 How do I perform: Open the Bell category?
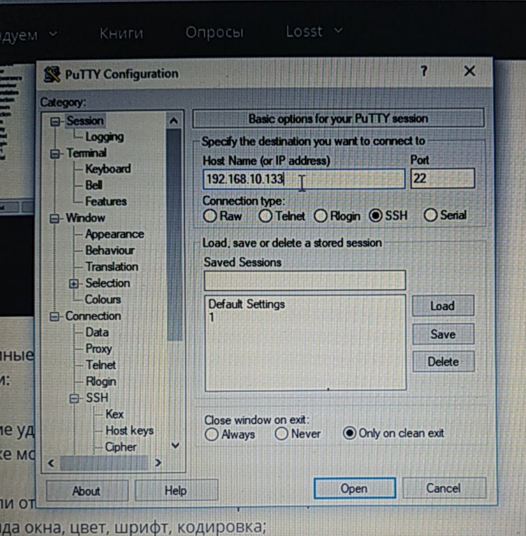94,185
